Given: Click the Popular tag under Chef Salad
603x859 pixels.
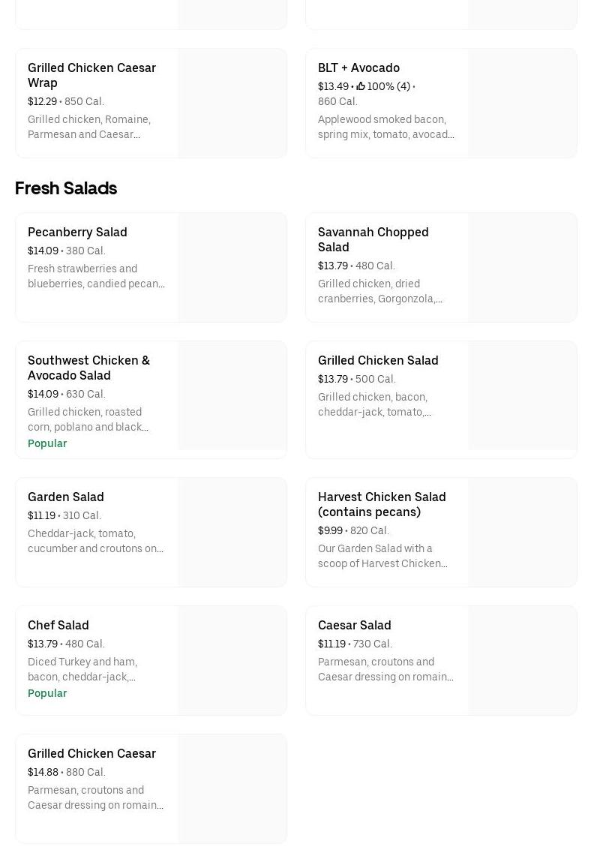Looking at the screenshot, I should 47,693.
